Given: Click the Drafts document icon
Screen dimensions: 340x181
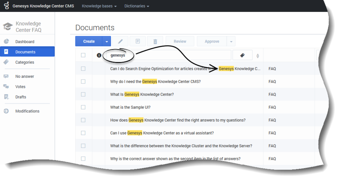Looking at the screenshot, I should pos(6,97).
